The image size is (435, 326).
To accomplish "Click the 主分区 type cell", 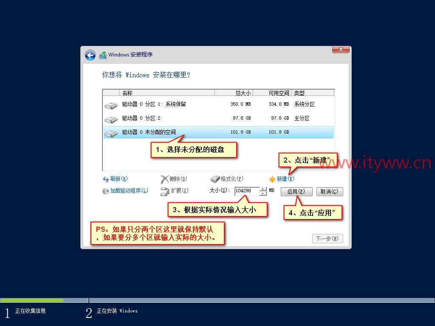I will (302, 118).
